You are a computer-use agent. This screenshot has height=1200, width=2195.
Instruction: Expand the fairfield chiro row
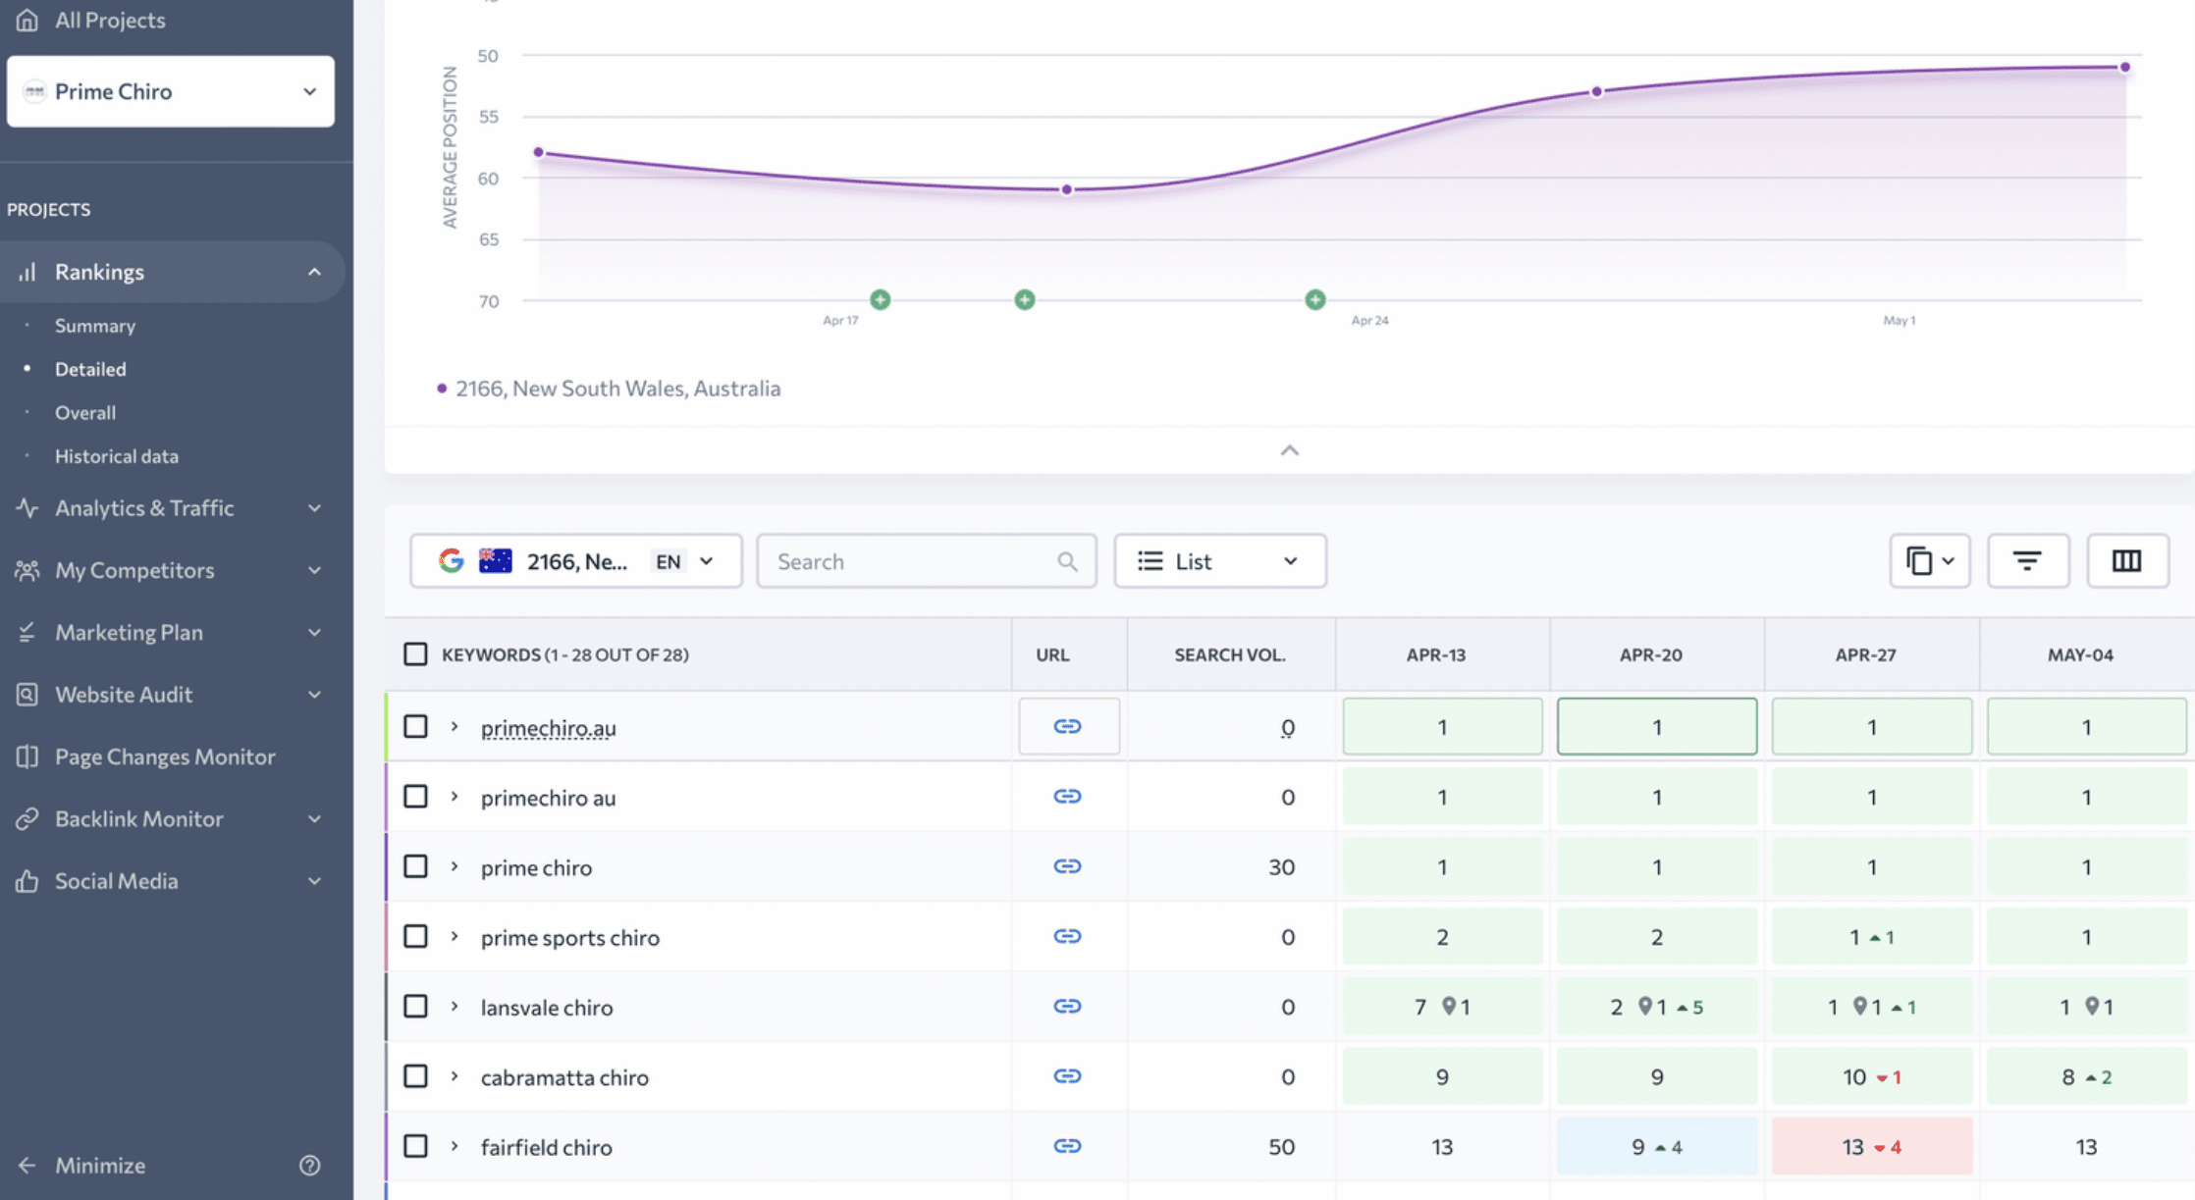(455, 1146)
